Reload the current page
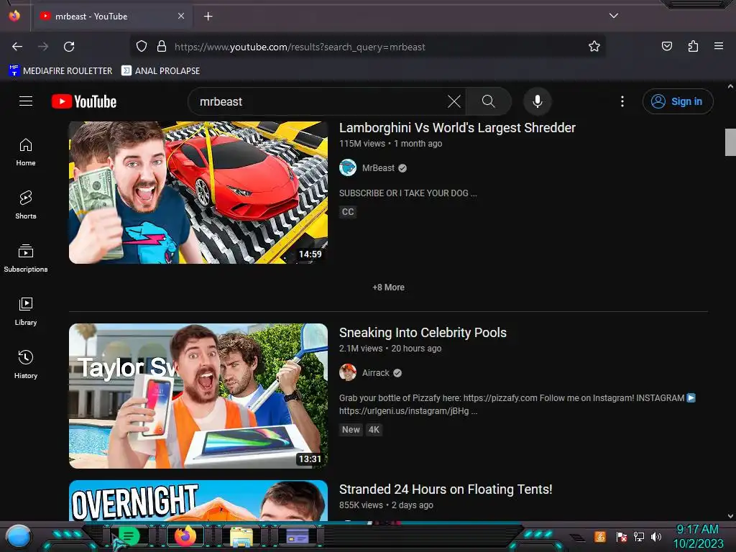Viewport: 736px width, 552px height. coord(69,47)
